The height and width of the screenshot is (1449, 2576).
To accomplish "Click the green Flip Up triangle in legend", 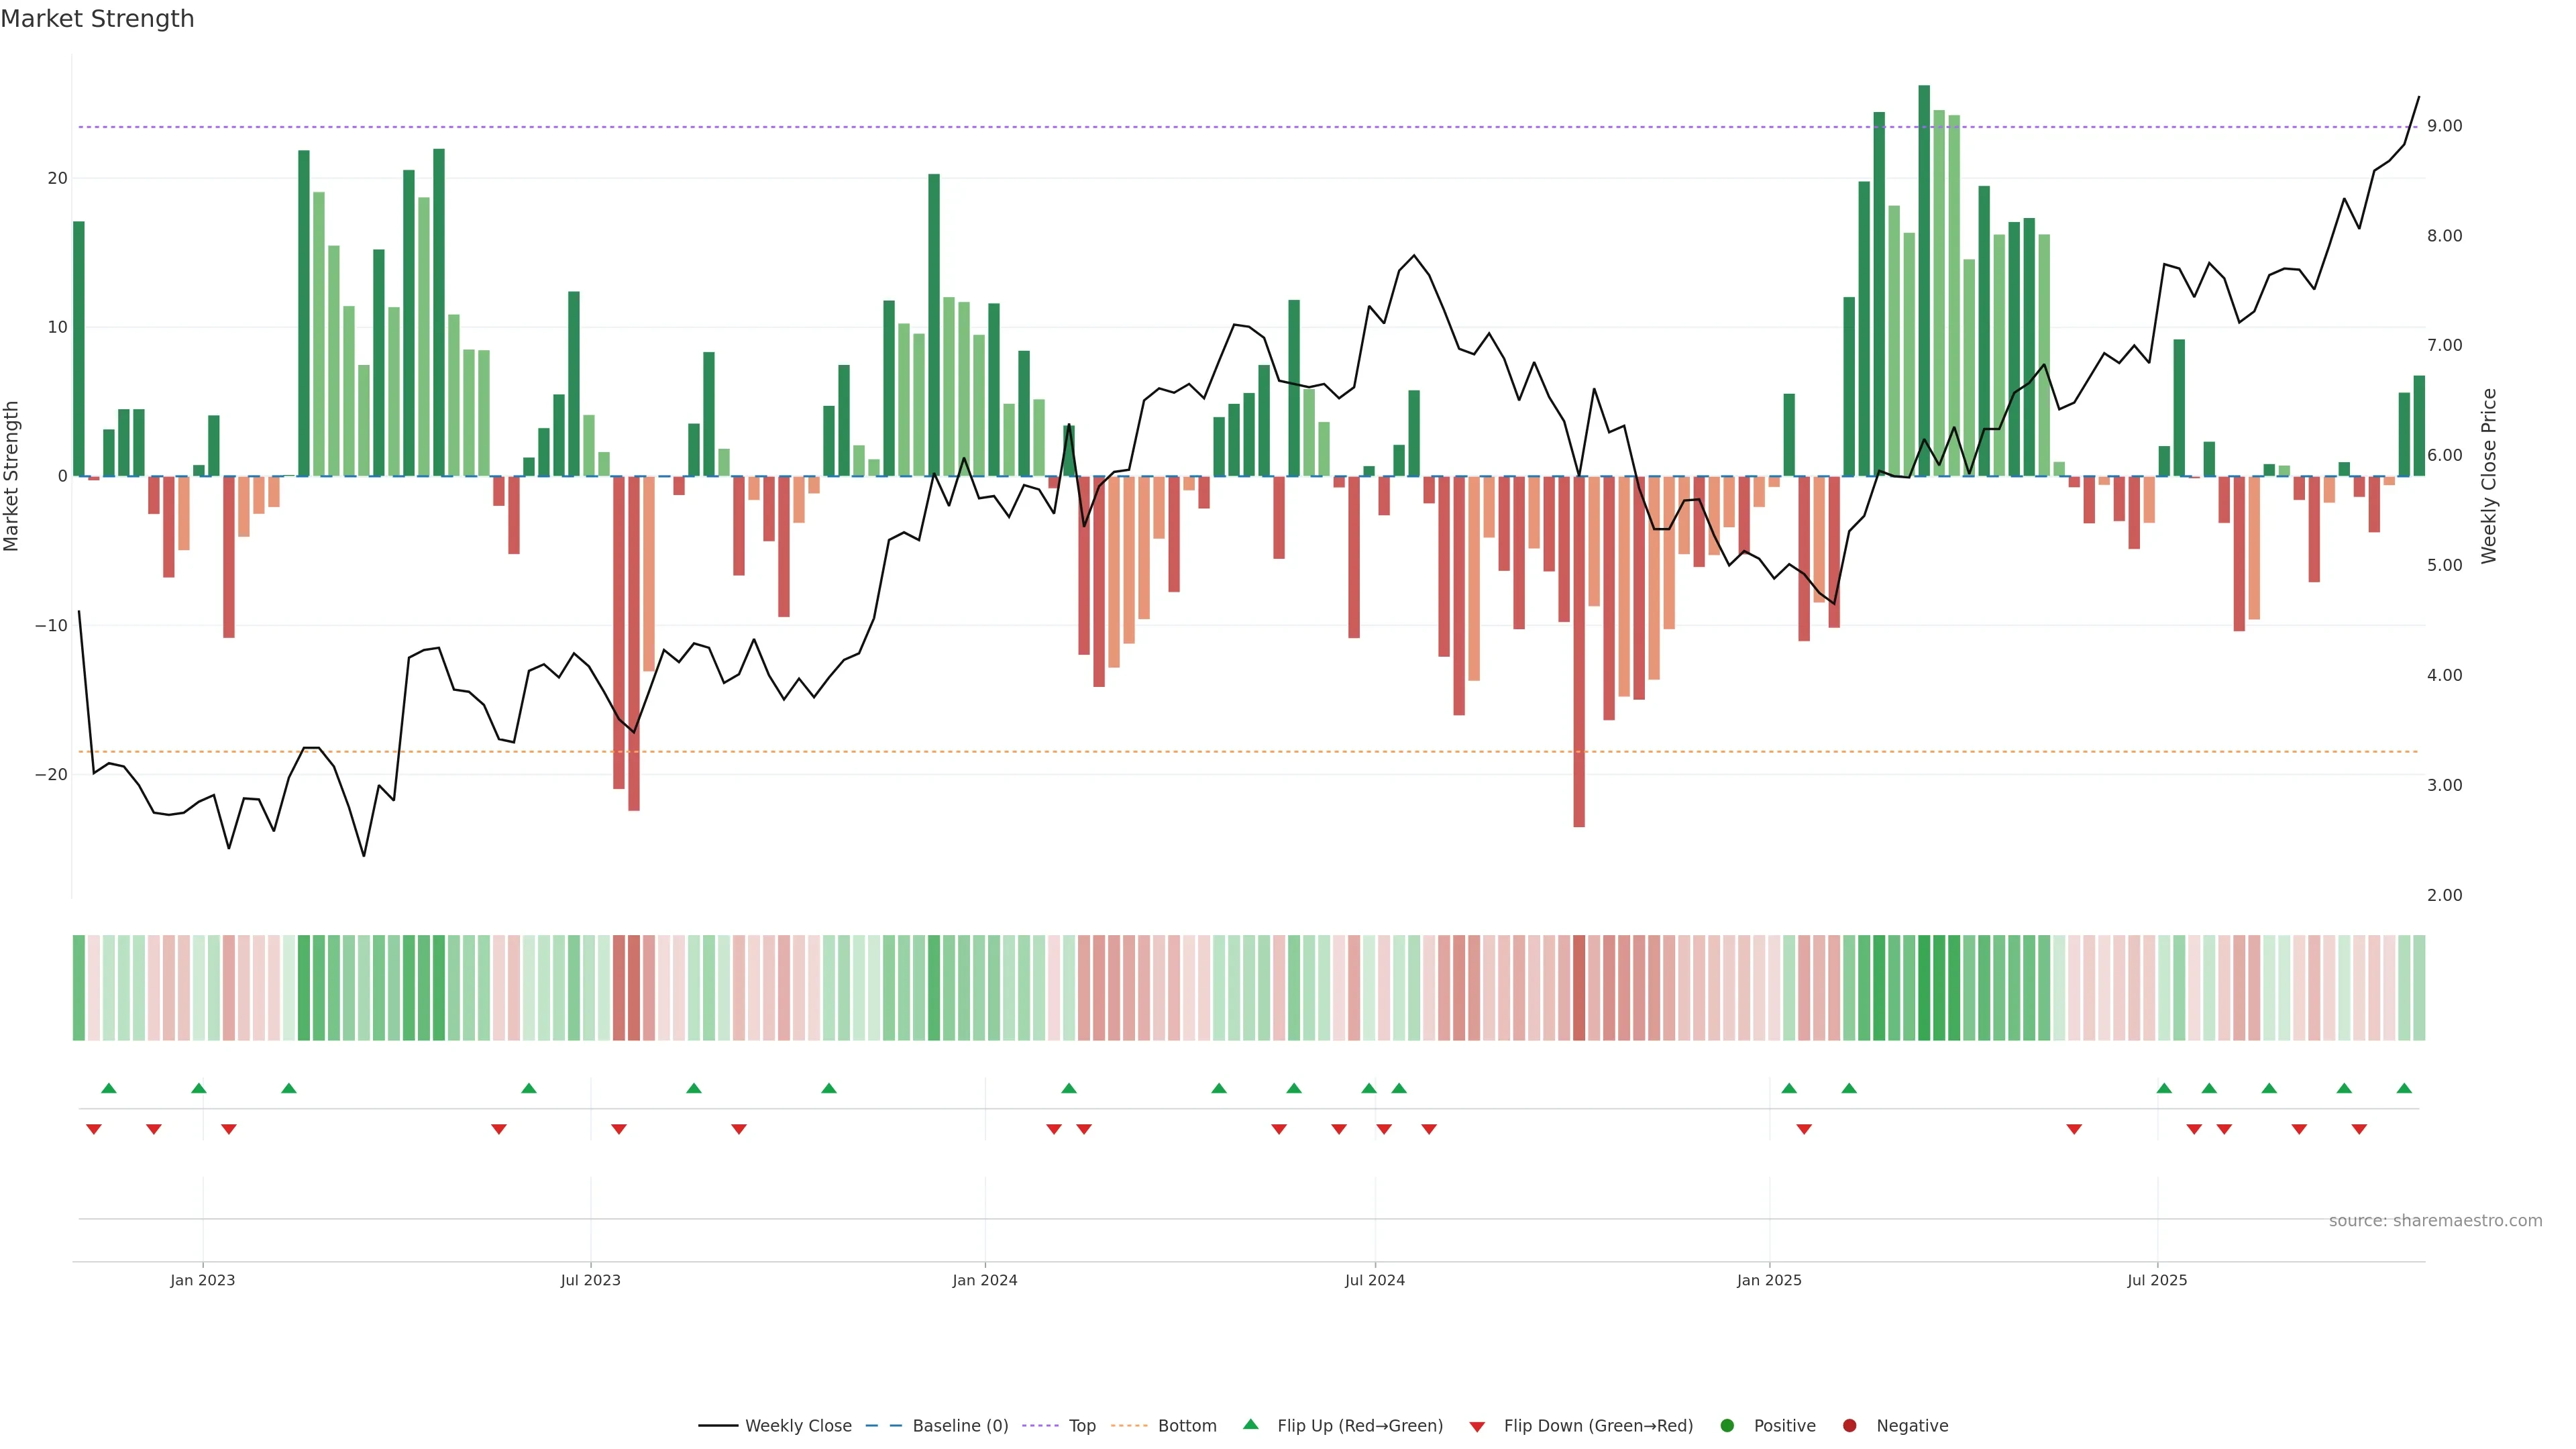I will 1250,1425.
